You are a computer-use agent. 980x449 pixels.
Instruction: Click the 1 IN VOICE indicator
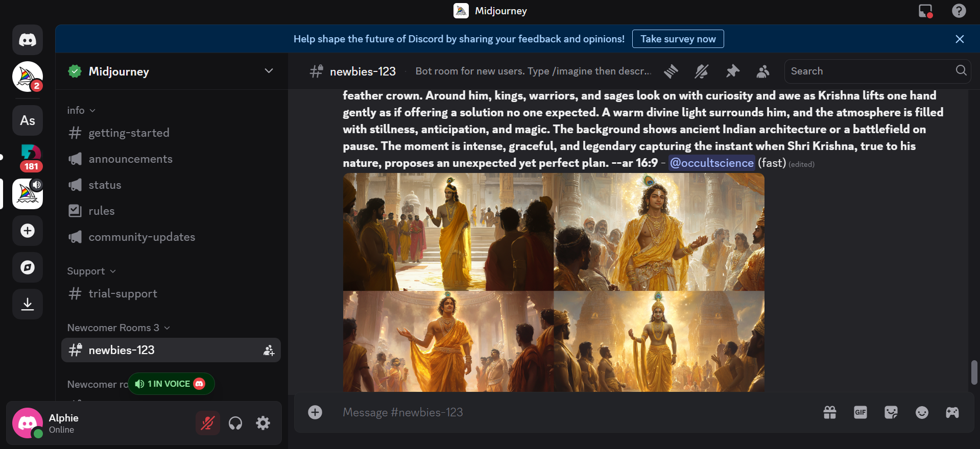click(x=171, y=384)
